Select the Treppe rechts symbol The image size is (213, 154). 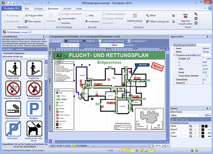pyautogui.click(x=13, y=68)
